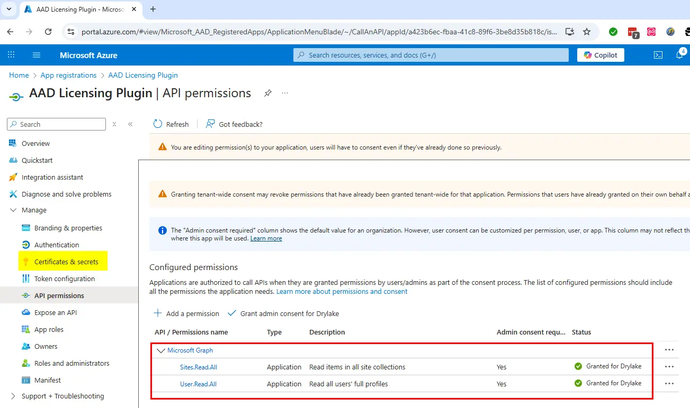Collapse the sidebar menu with the double chevron
690x408 pixels.
pos(130,124)
